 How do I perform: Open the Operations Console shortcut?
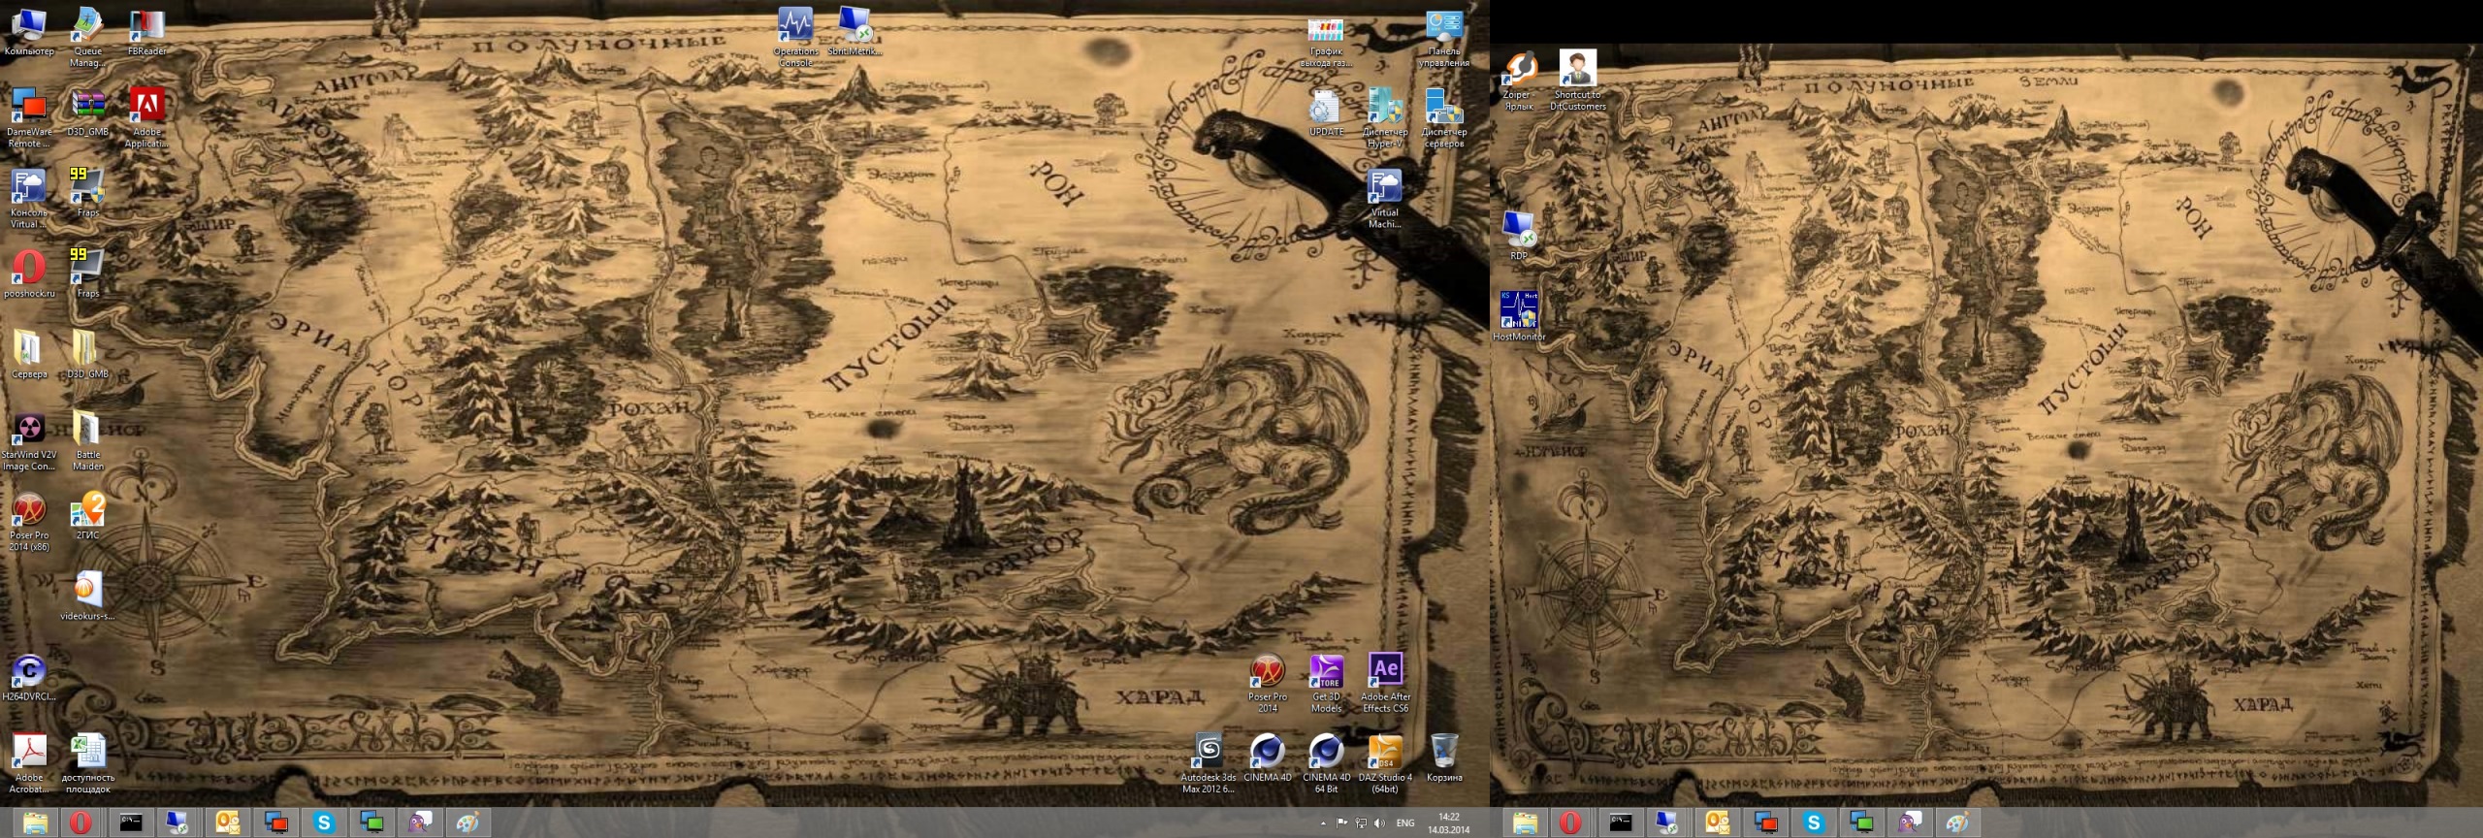tap(795, 38)
